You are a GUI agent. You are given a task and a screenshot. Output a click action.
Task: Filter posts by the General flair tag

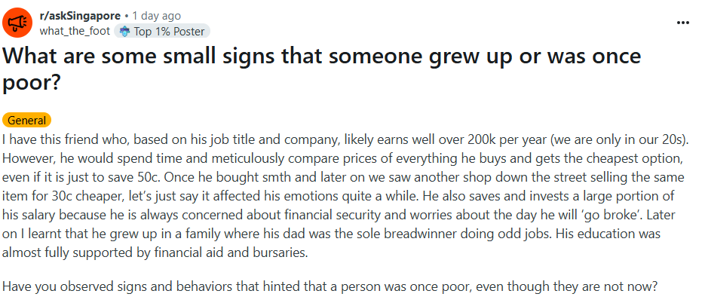27,120
